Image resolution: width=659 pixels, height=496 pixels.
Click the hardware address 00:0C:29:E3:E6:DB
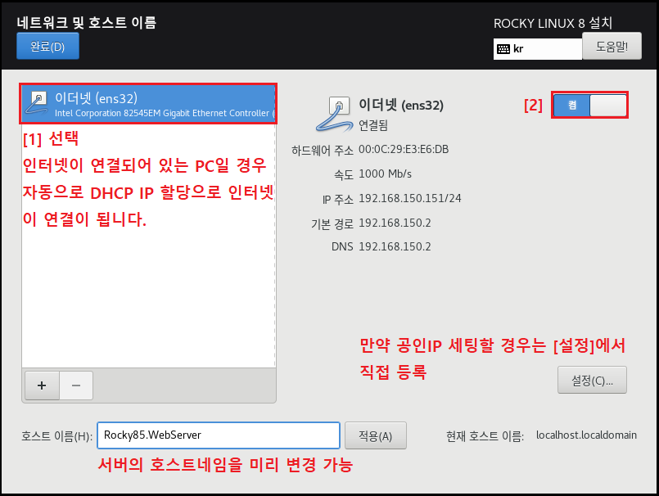tap(404, 150)
